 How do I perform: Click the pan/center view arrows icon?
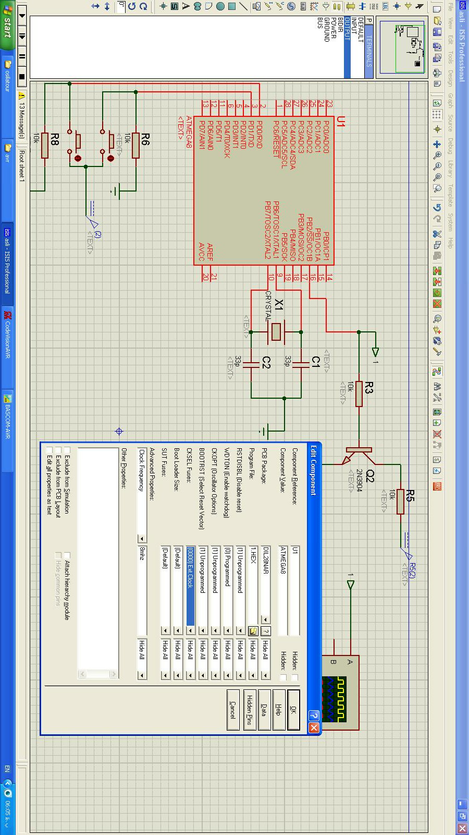click(x=437, y=144)
